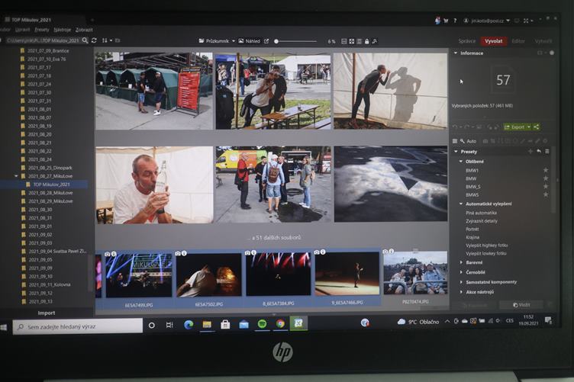The width and height of the screenshot is (574, 382).
Task: Apply the BMW1 preset
Action: 472,170
